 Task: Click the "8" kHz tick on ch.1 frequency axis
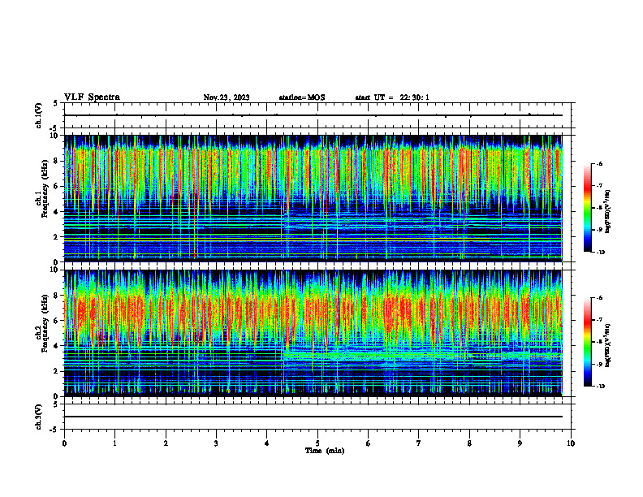[57, 162]
